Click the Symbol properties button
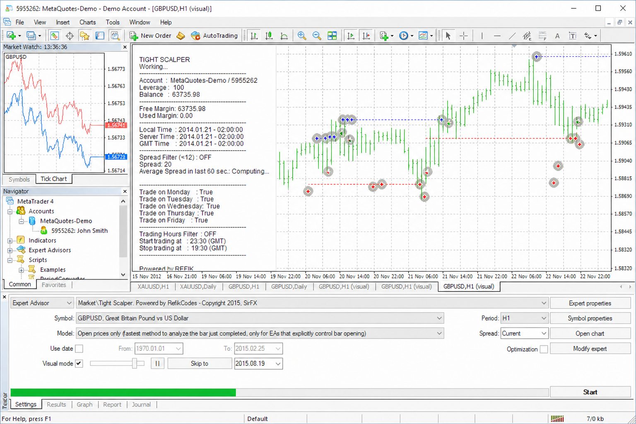 [x=590, y=318]
